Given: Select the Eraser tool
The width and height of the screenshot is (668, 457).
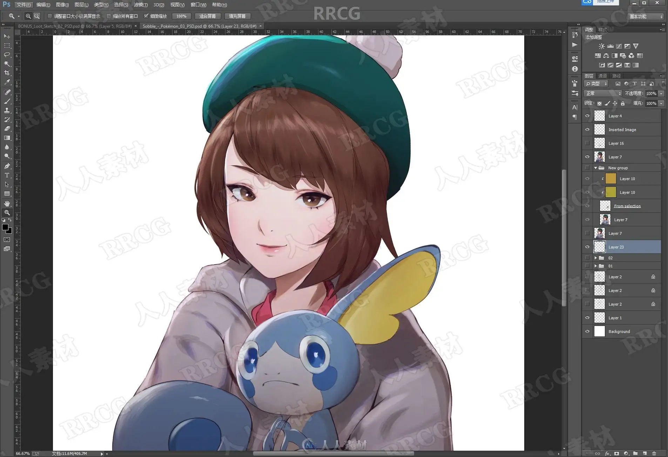Looking at the screenshot, I should pyautogui.click(x=7, y=129).
